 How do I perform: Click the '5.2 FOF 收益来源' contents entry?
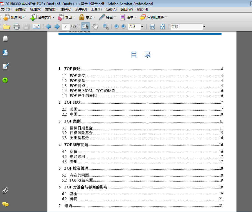point(142,180)
